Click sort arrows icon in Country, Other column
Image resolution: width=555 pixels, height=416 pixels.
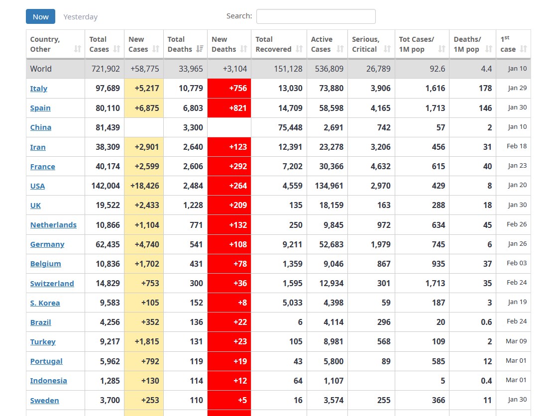tap(77, 49)
